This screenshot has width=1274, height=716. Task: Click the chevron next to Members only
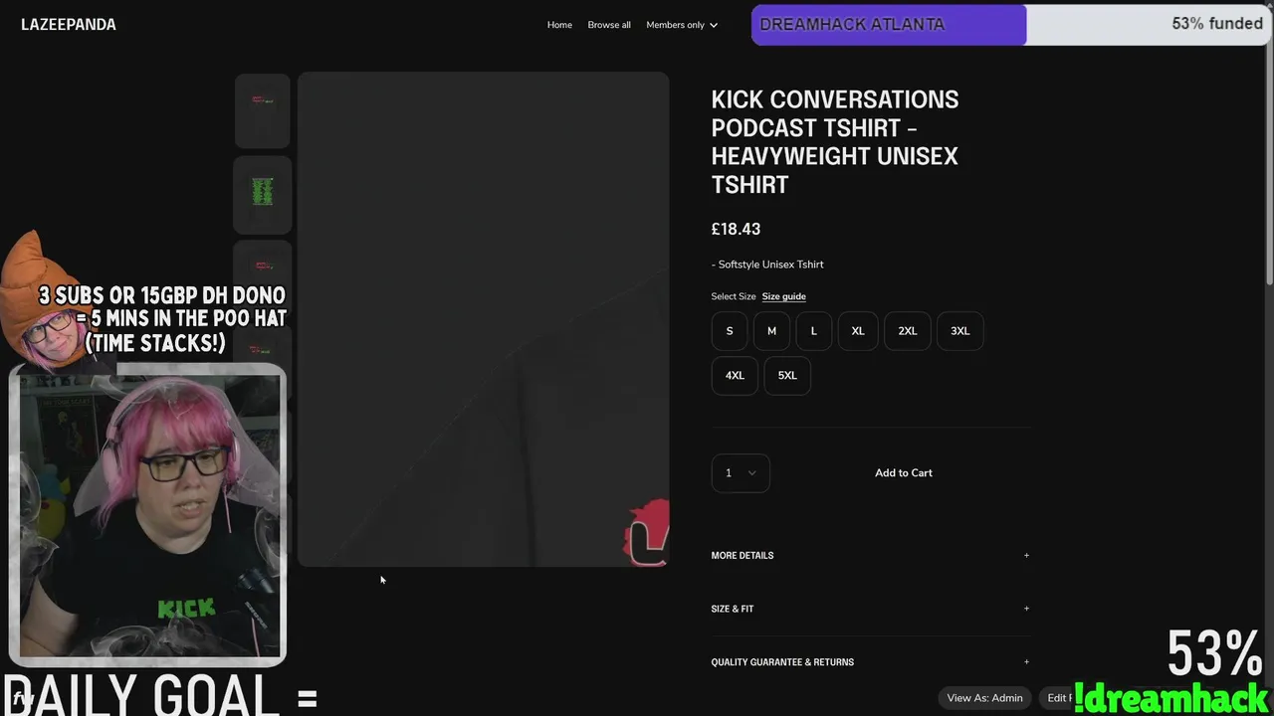coord(713,26)
